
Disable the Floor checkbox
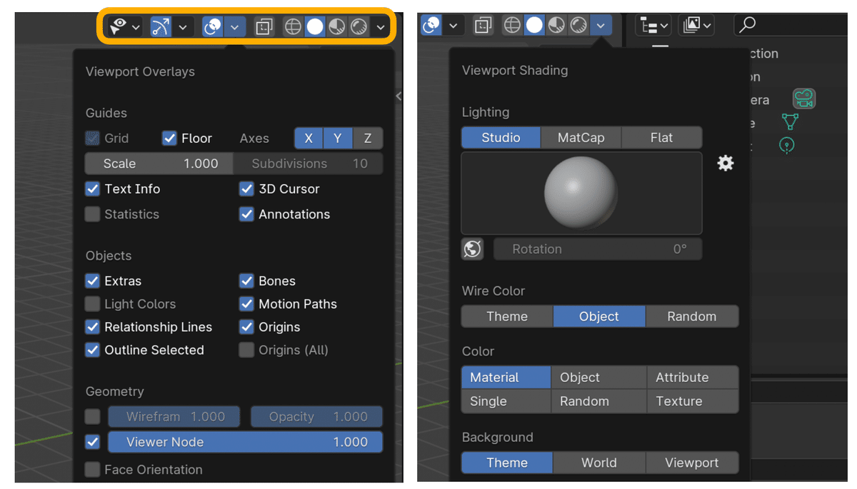coord(169,138)
